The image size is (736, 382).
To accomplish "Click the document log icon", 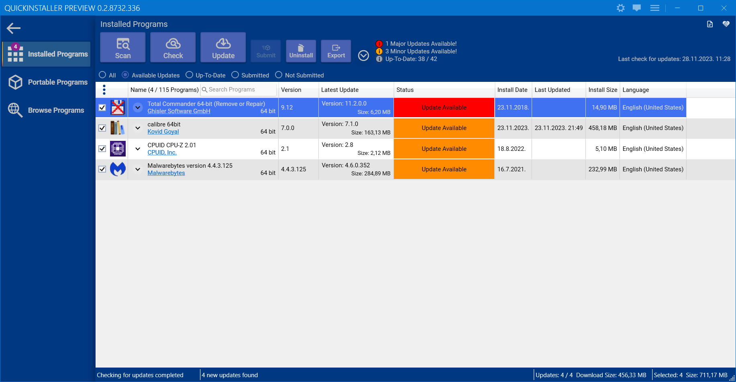I will click(710, 24).
